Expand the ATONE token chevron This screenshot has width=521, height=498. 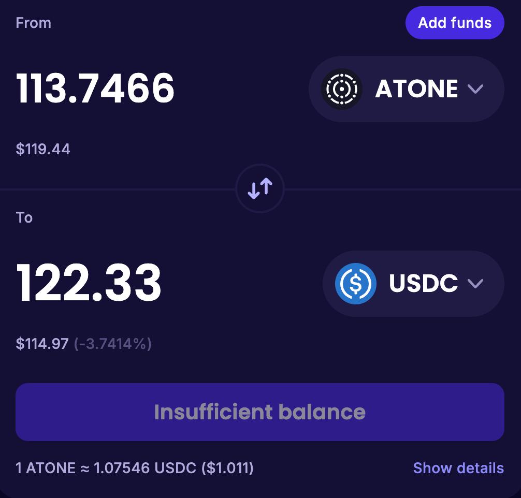tap(475, 89)
